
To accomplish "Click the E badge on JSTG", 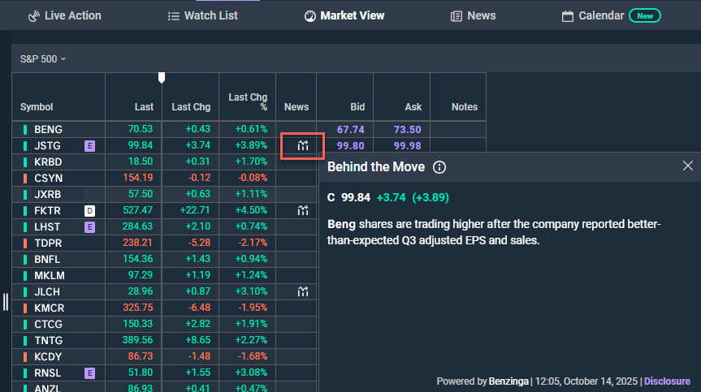I will click(90, 145).
